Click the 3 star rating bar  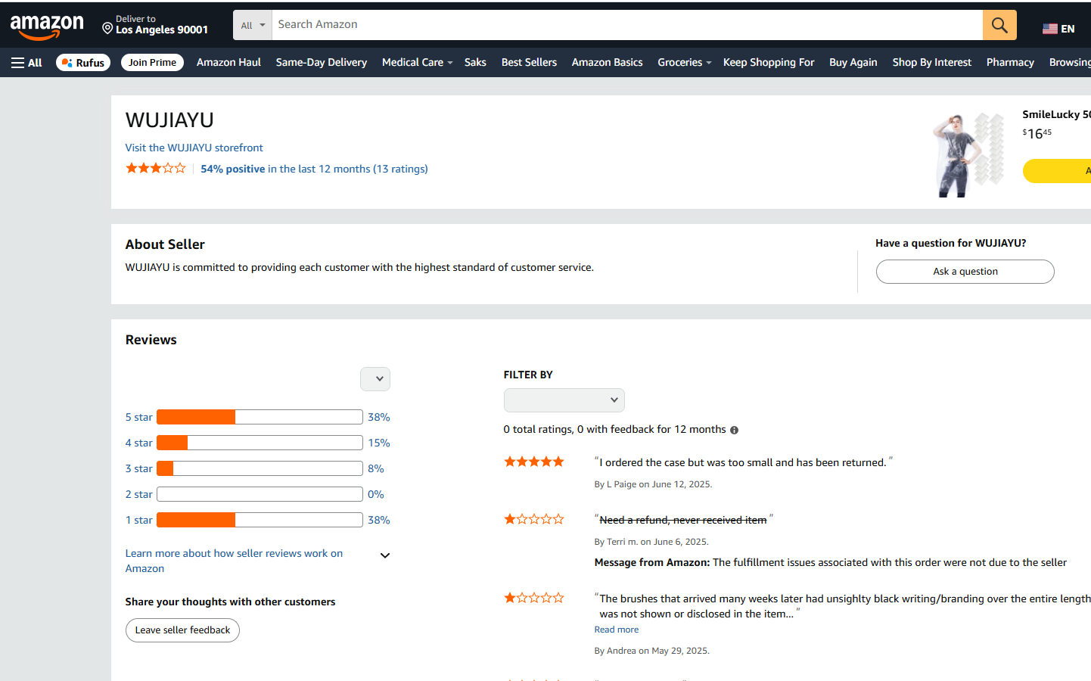point(260,468)
